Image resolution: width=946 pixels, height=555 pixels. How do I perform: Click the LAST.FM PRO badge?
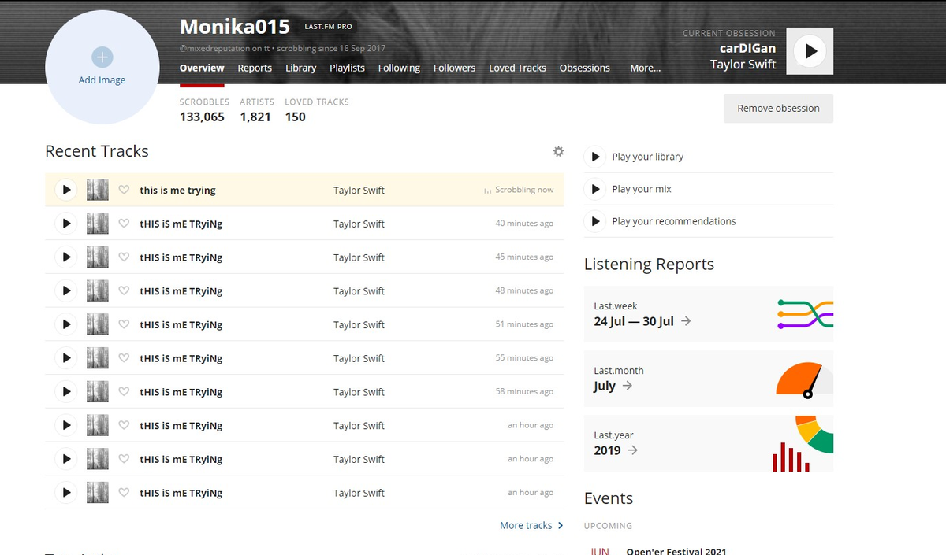coord(328,27)
